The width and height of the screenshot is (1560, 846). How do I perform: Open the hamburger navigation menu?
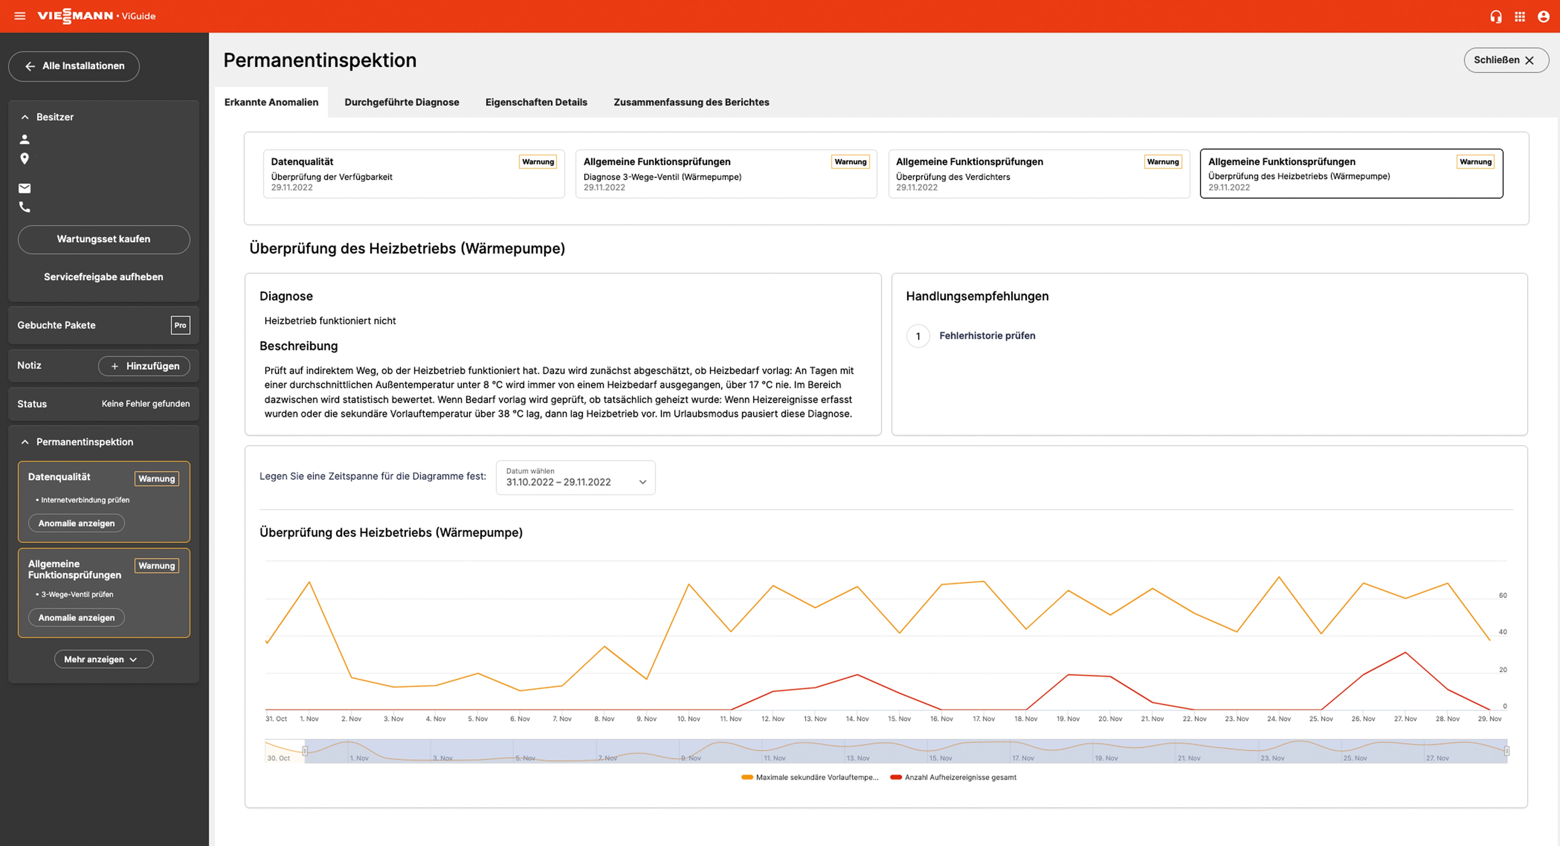coord(20,16)
